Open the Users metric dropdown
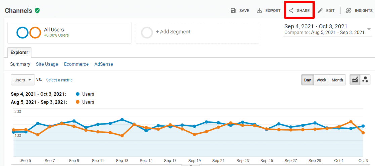Screen dimensions: 375x166 click(x=23, y=80)
